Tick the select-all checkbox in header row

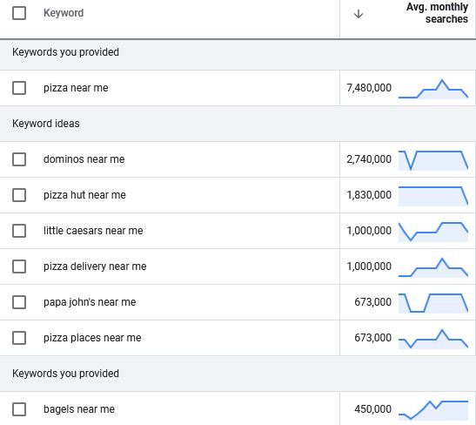(x=19, y=13)
